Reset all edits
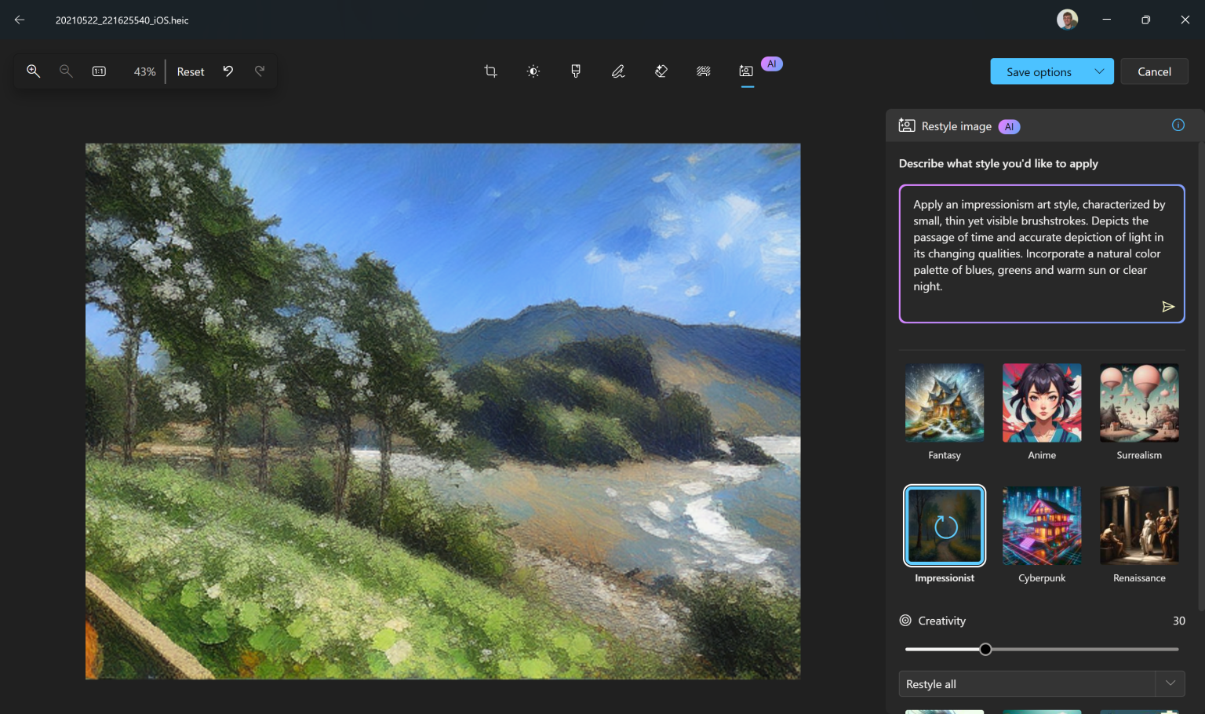 pyautogui.click(x=190, y=71)
